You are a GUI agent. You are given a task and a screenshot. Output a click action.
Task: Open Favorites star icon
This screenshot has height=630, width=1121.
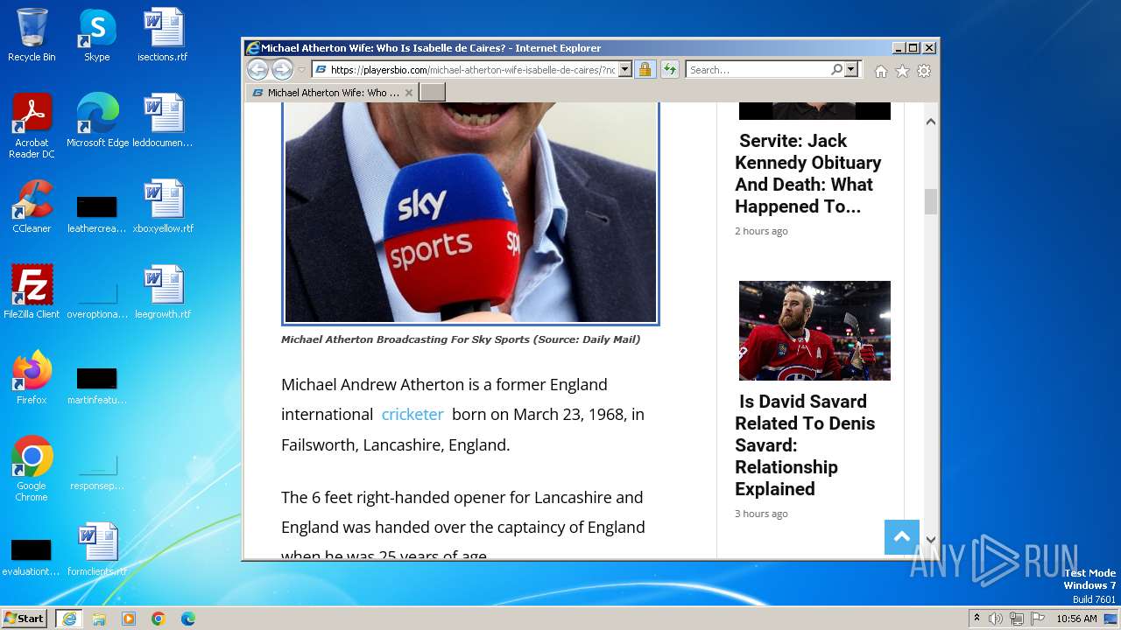click(x=902, y=71)
